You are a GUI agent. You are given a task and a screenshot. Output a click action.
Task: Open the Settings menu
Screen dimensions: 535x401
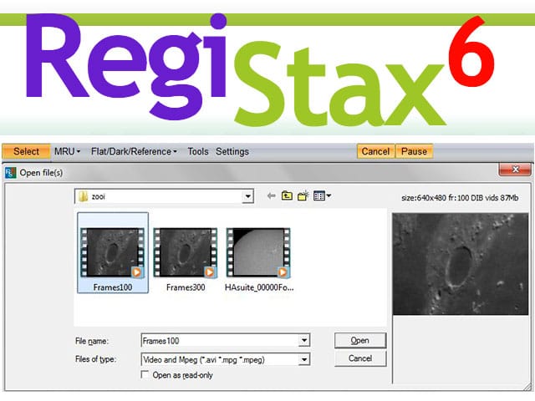[x=232, y=151]
